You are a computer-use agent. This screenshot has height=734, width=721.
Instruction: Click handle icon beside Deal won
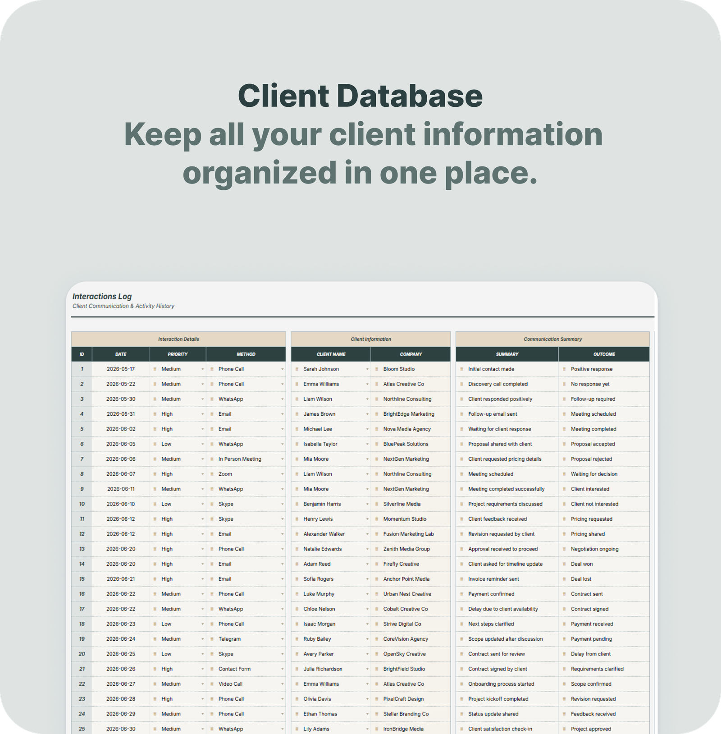[564, 564]
